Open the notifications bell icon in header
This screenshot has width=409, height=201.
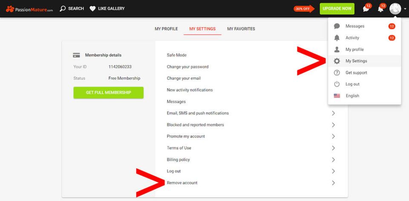[x=380, y=9]
